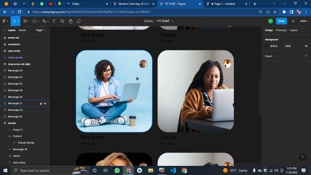Open File Explorer from the taskbar
The image size is (311, 175).
tap(151, 171)
